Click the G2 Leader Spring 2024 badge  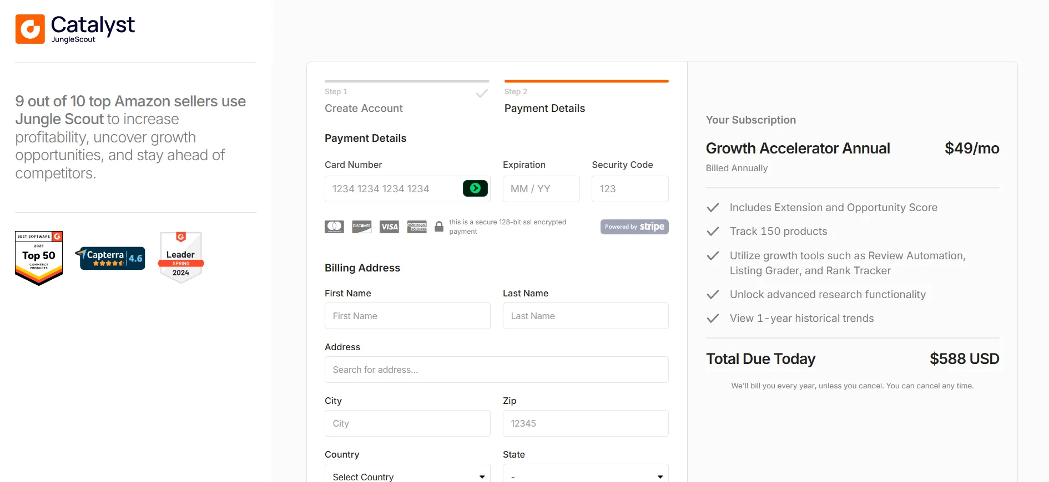181,258
